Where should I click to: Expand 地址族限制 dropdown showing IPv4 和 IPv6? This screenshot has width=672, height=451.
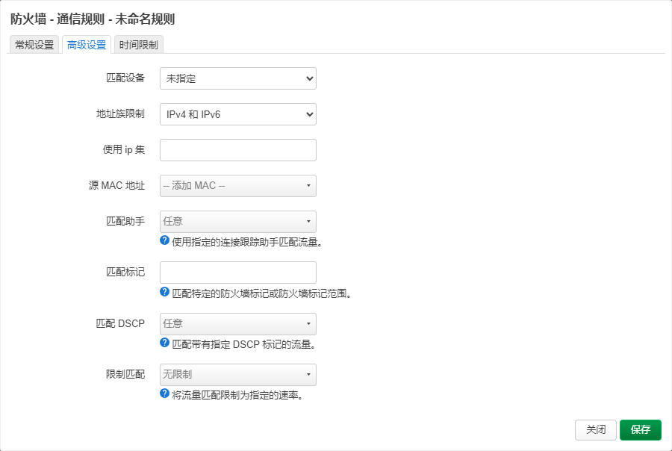coord(237,114)
